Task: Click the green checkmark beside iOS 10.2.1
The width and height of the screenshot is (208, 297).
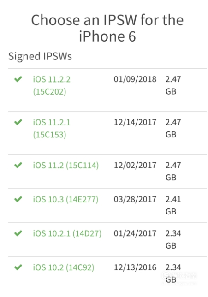Action: click(18, 233)
